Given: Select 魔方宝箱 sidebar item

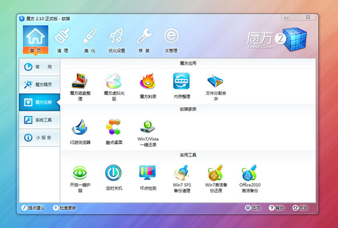Looking at the screenshot, I should click(x=40, y=102).
